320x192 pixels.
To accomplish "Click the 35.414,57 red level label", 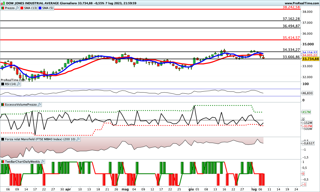I will (x=291, y=38).
